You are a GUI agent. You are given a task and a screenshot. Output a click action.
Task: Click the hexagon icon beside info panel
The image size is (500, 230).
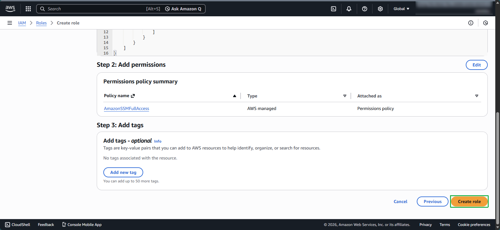pos(486,23)
